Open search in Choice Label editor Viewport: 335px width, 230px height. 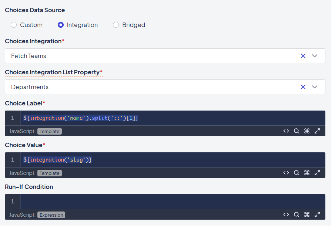(x=297, y=131)
